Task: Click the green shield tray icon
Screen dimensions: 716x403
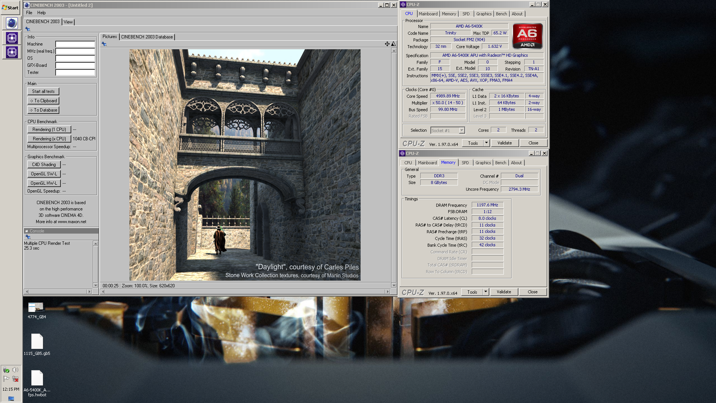Action: tap(6, 370)
